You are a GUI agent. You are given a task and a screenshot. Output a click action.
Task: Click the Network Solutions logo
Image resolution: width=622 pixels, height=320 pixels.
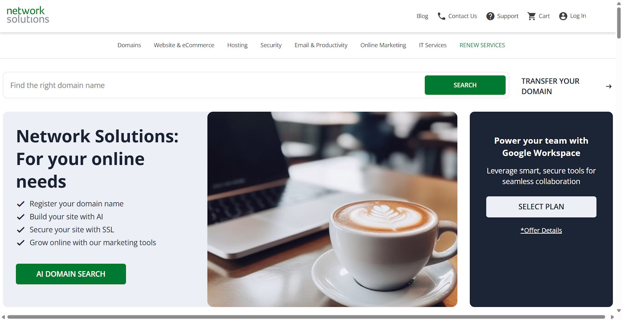click(x=28, y=15)
